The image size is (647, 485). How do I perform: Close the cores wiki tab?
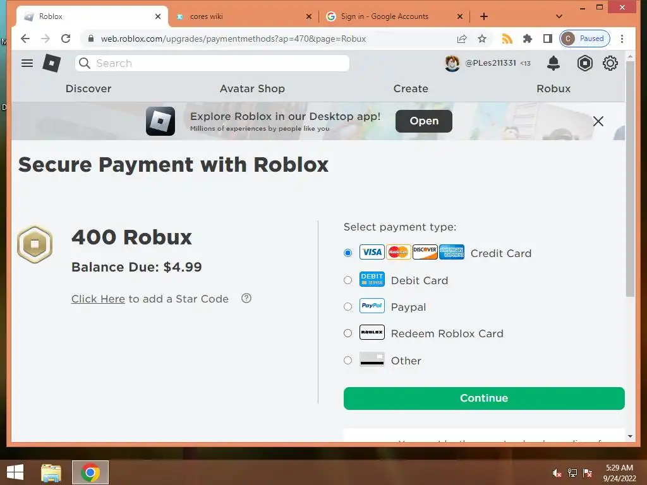click(309, 16)
